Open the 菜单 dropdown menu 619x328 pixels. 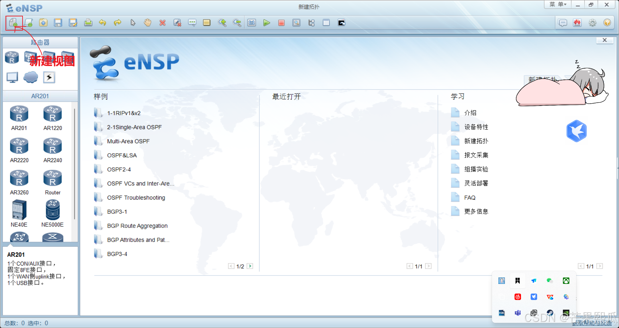[x=558, y=5]
